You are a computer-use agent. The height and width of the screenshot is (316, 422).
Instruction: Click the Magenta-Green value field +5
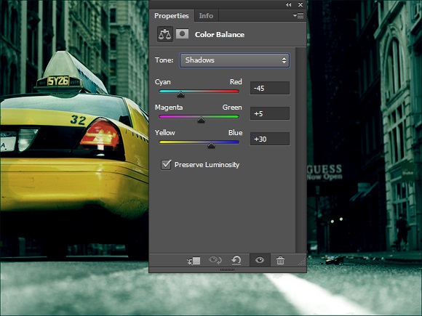(x=270, y=113)
